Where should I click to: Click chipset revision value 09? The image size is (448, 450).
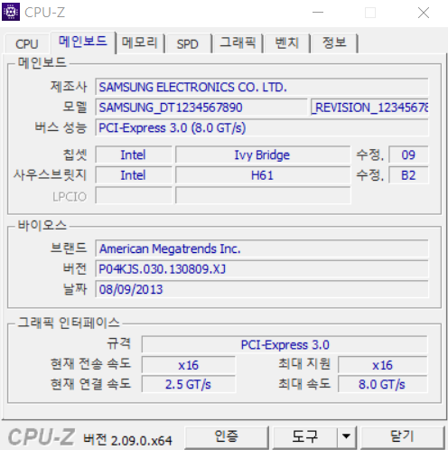[x=408, y=155]
